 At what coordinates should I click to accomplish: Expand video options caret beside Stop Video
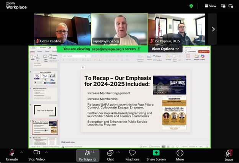[47, 152]
